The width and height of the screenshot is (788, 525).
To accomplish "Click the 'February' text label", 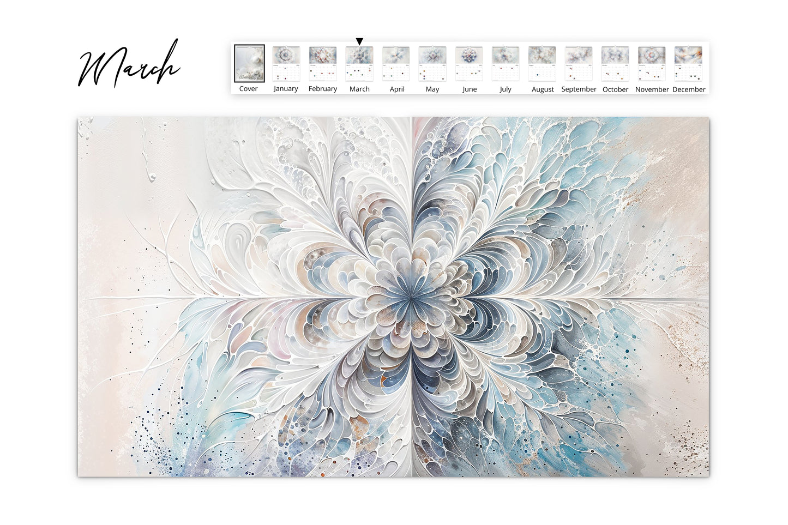I will click(x=323, y=89).
